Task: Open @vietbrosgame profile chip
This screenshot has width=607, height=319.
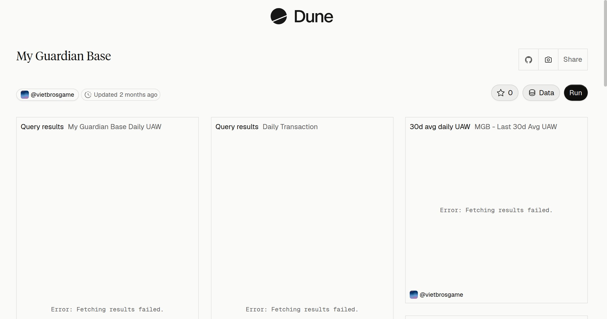Action: click(x=48, y=95)
